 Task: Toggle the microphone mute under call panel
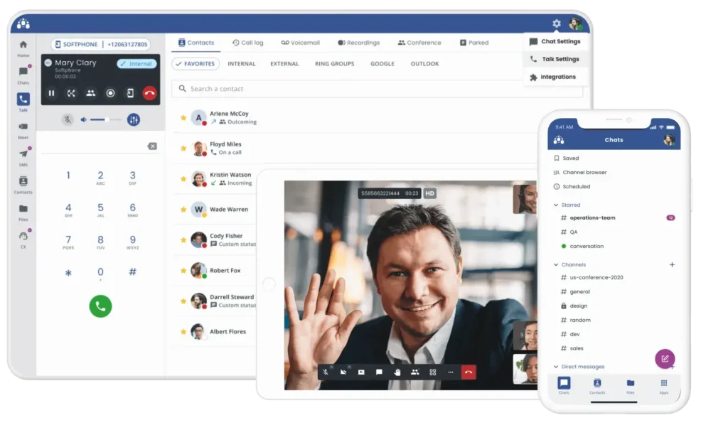click(67, 119)
